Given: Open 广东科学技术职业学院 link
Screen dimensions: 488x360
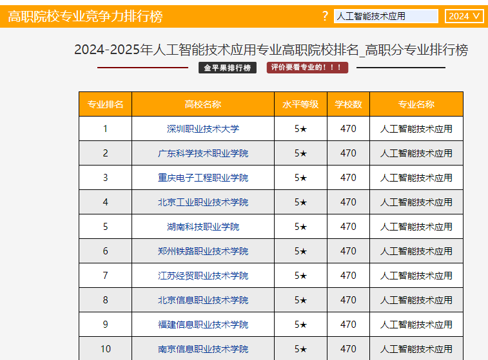Looking at the screenshot, I should (202, 153).
